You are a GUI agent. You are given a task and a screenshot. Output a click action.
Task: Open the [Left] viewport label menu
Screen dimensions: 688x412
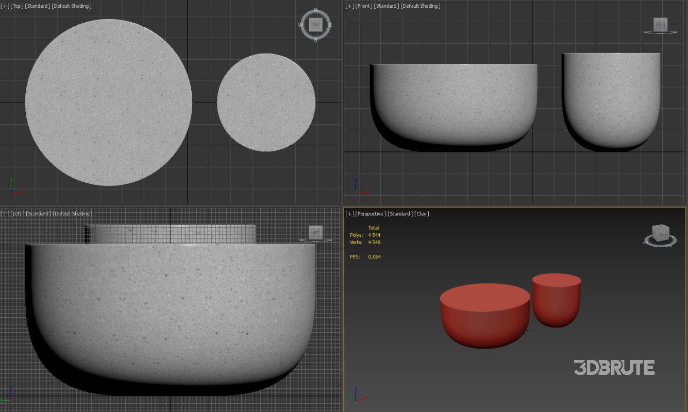click(17, 214)
